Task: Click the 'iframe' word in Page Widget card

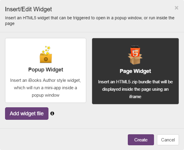Action: point(135,96)
